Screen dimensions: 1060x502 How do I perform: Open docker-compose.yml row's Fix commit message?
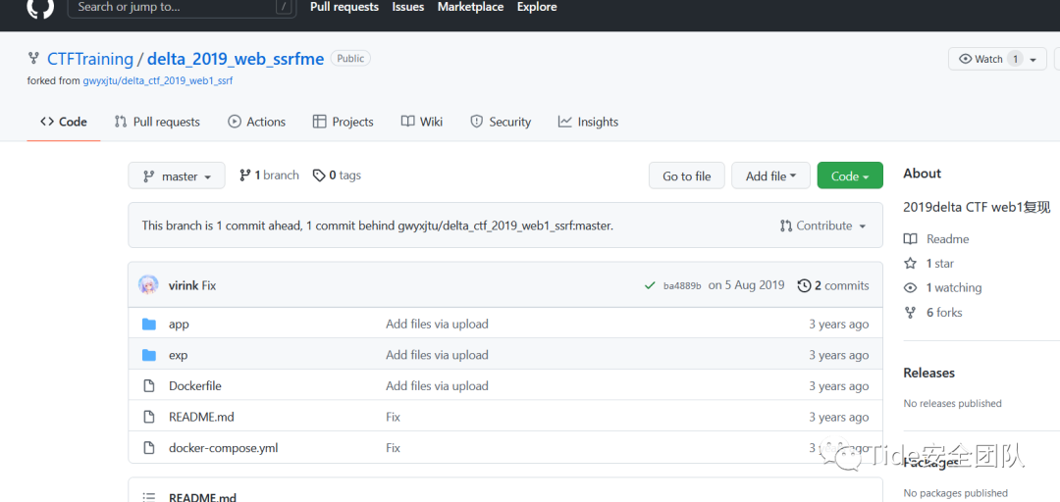[393, 448]
